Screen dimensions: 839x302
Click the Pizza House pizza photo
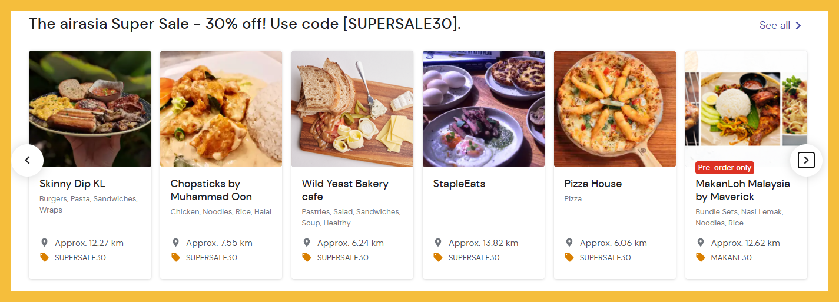615,109
